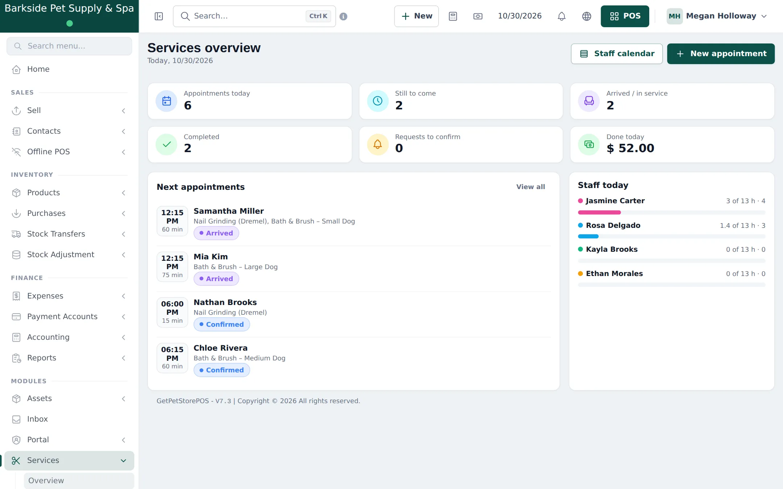Click the Appointments today calendar icon
This screenshot has width=783, height=489.
(166, 101)
